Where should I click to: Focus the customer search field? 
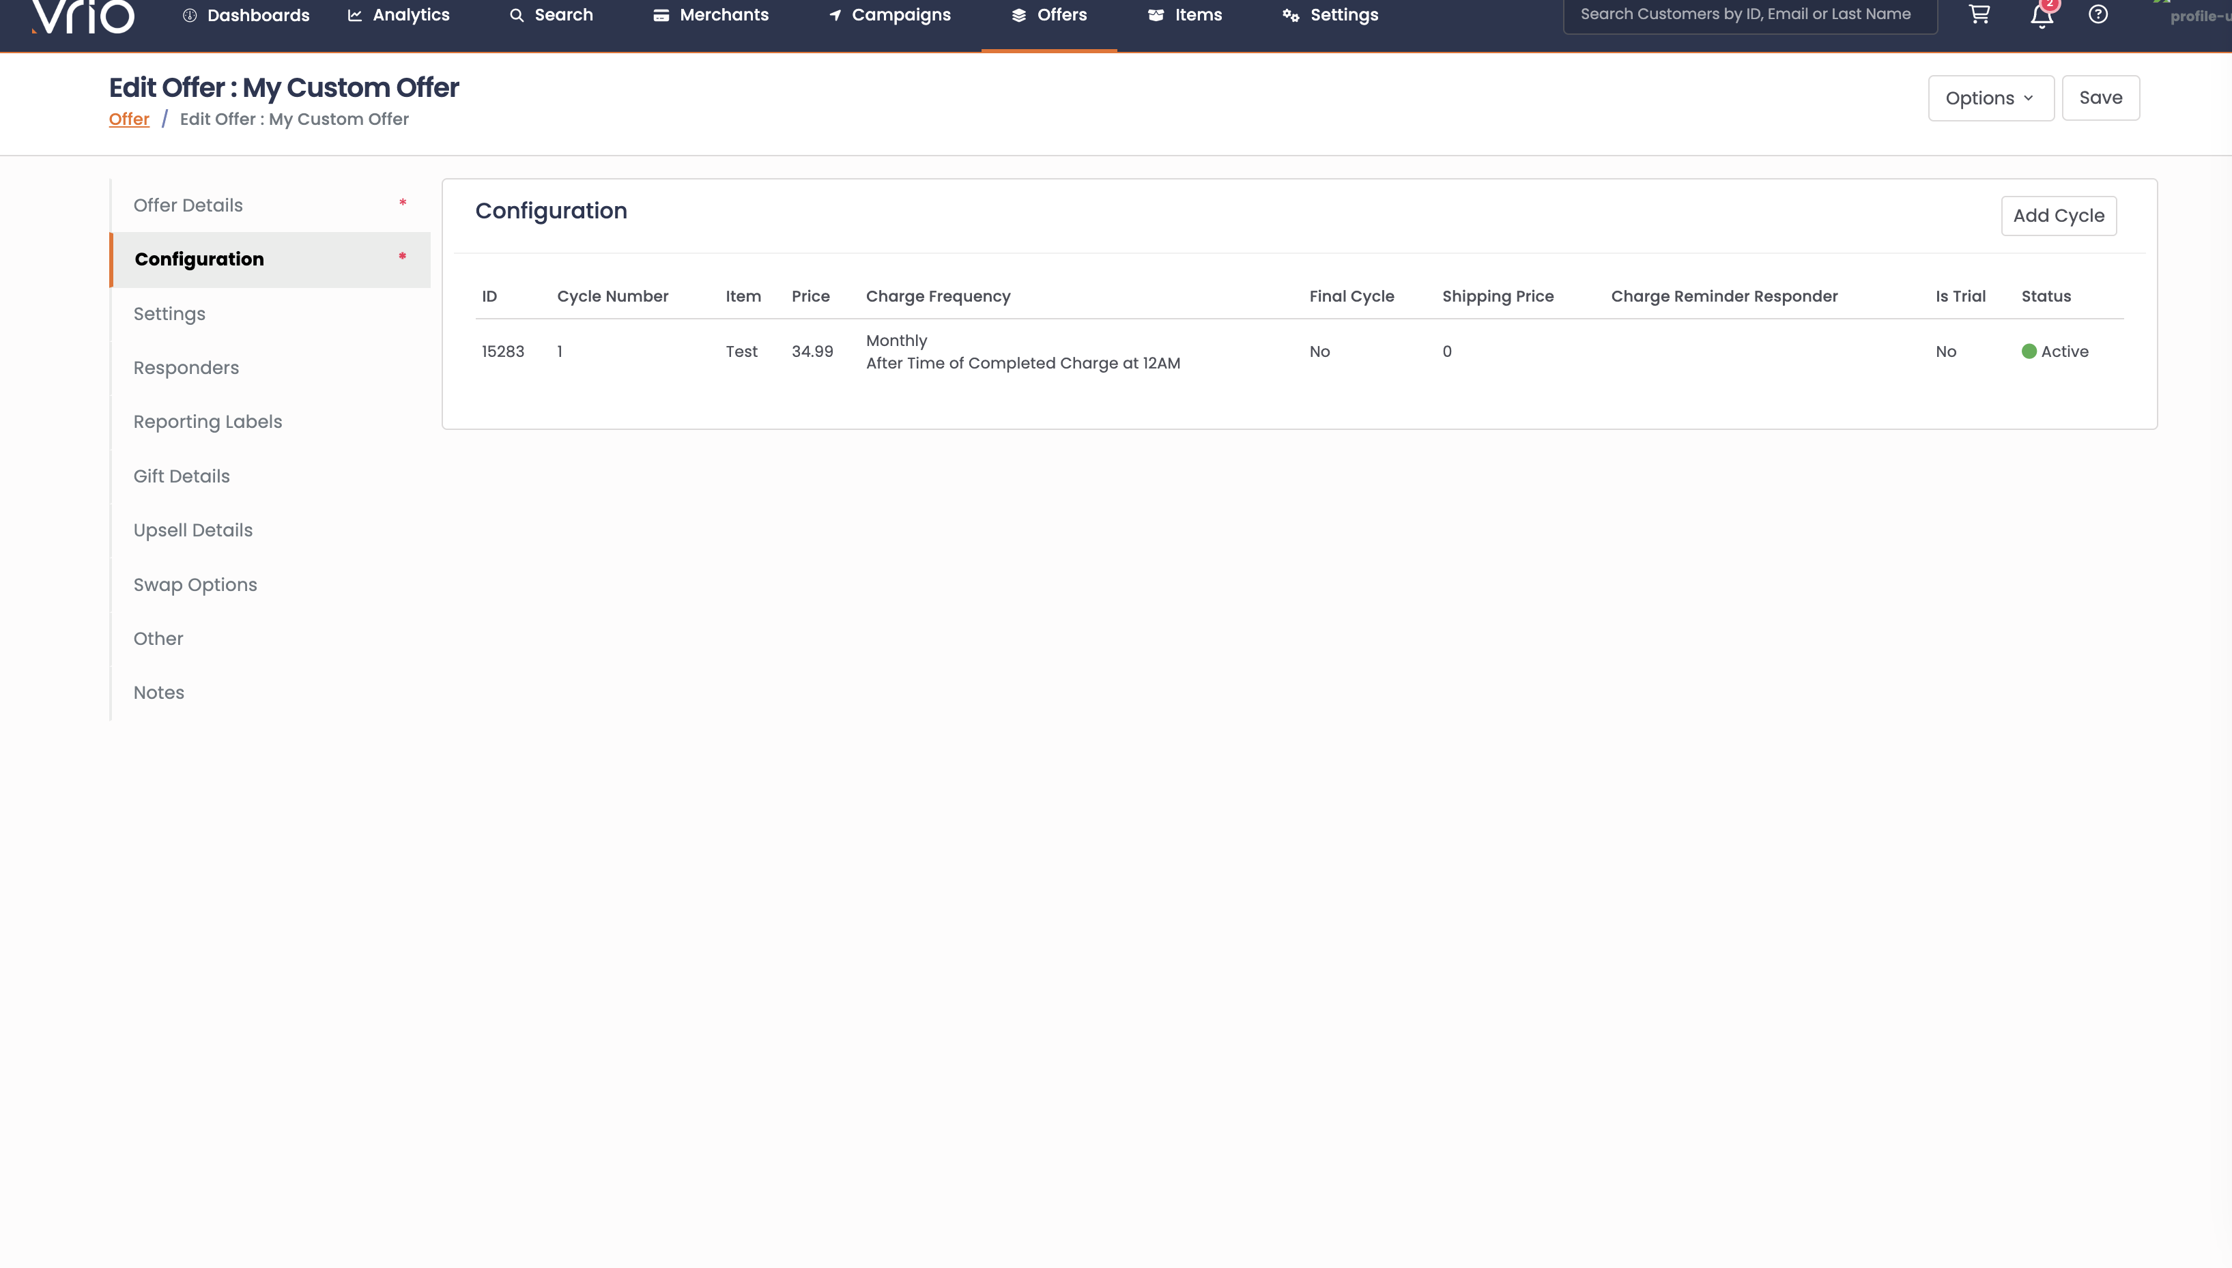1750,15
